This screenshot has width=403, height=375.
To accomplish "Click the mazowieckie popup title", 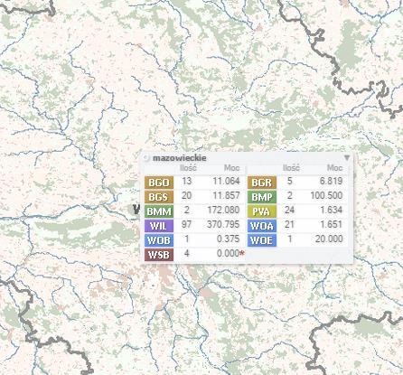I will tap(180, 158).
